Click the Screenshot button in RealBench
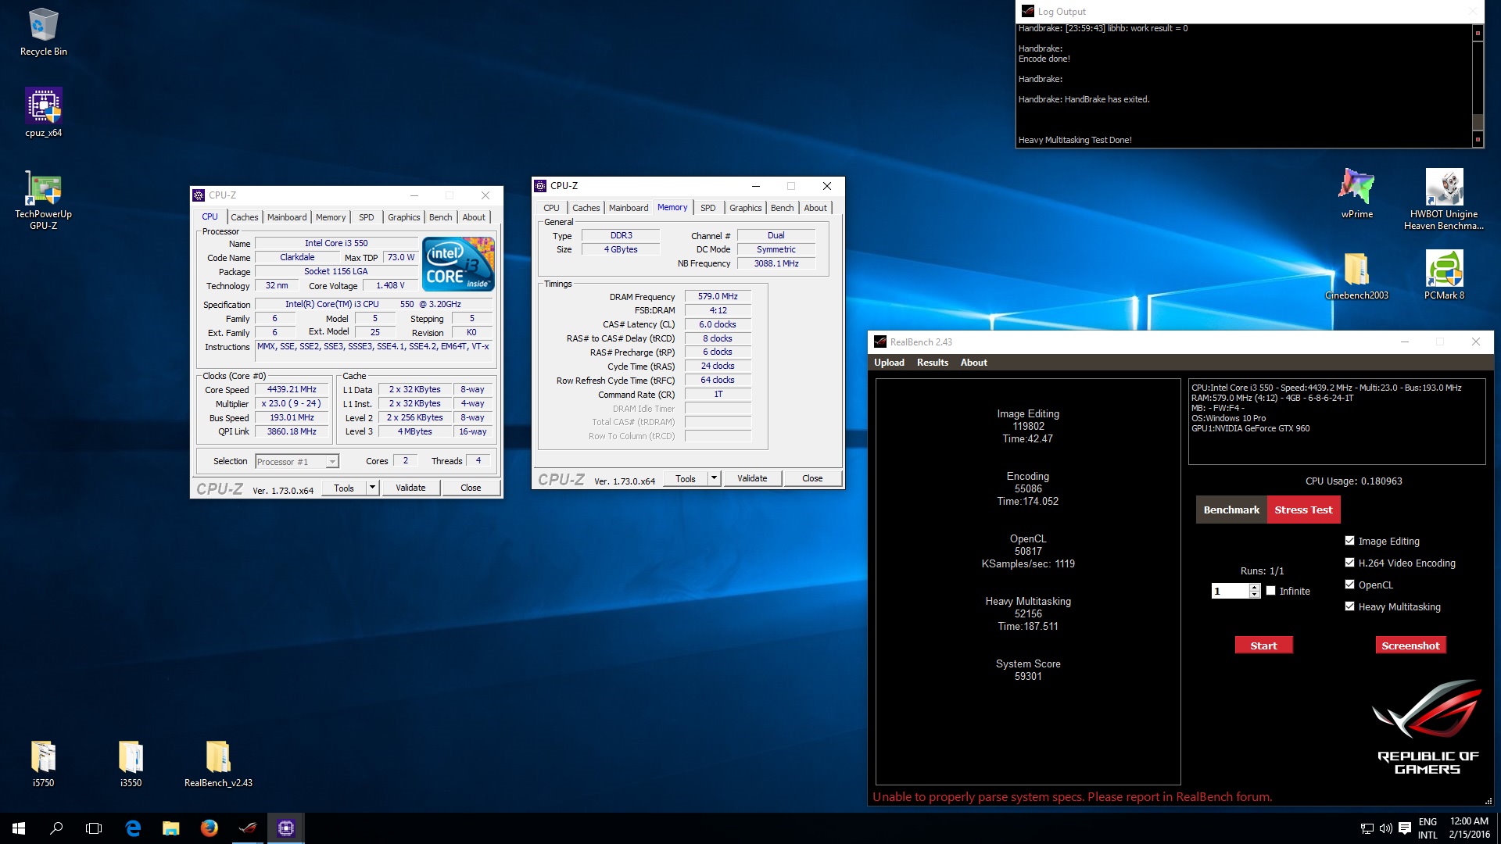 click(1410, 646)
